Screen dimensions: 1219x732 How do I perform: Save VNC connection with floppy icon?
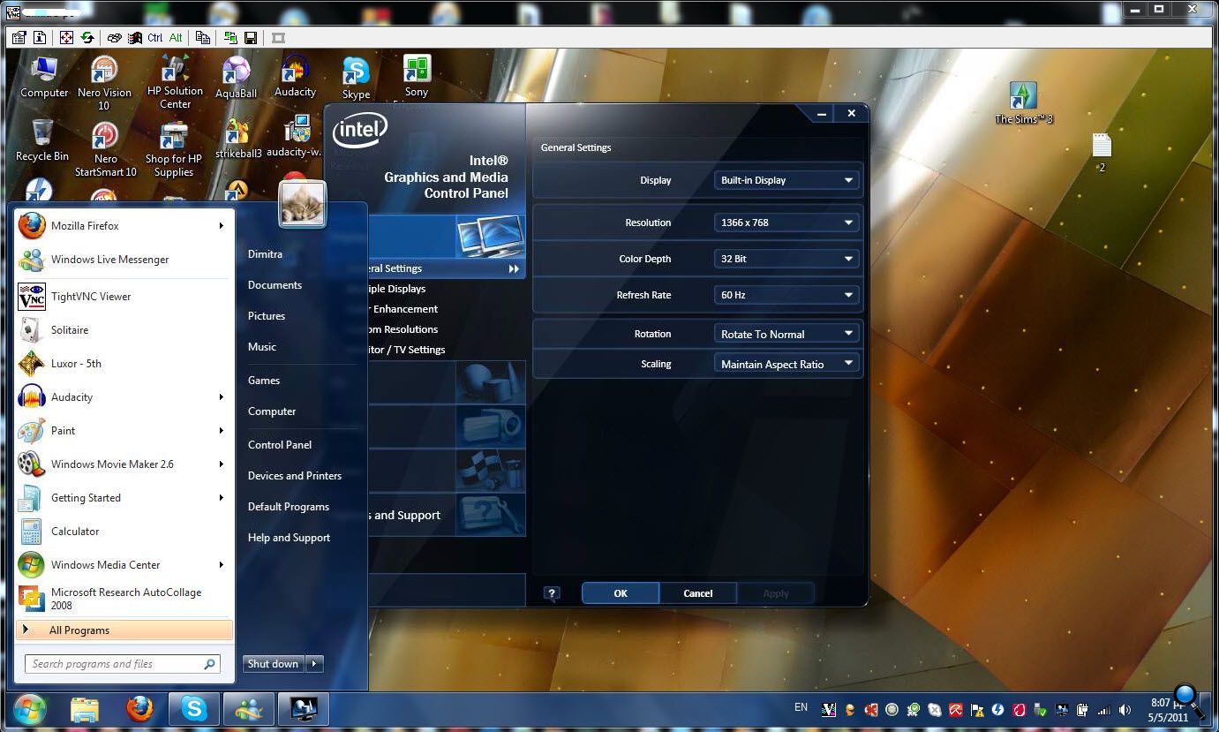251,38
